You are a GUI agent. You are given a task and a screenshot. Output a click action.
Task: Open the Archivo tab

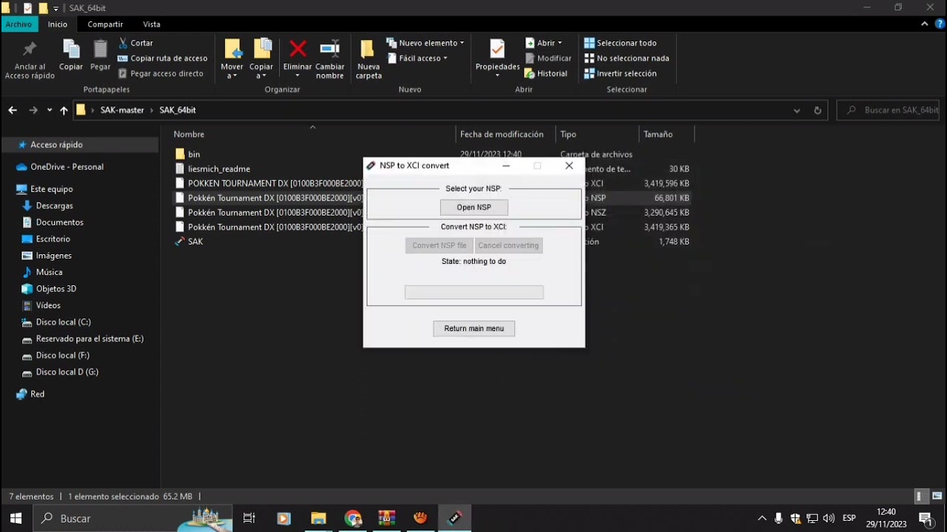click(x=18, y=24)
